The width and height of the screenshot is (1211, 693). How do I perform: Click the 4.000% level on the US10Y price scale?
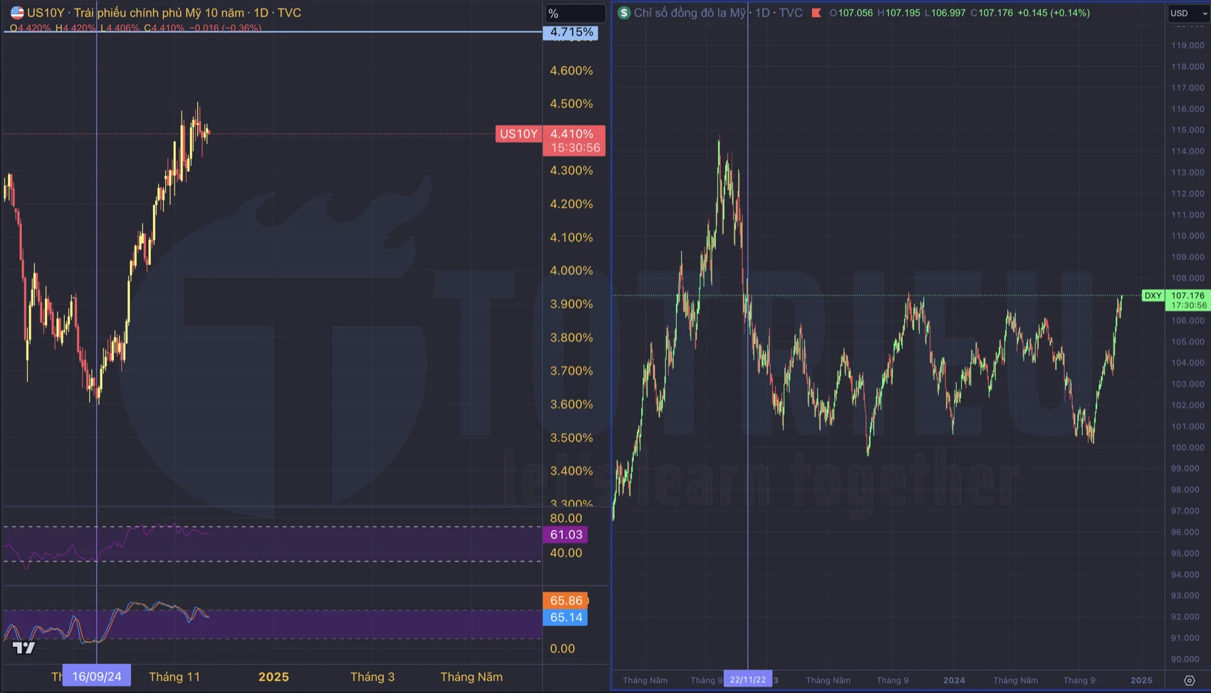click(571, 271)
